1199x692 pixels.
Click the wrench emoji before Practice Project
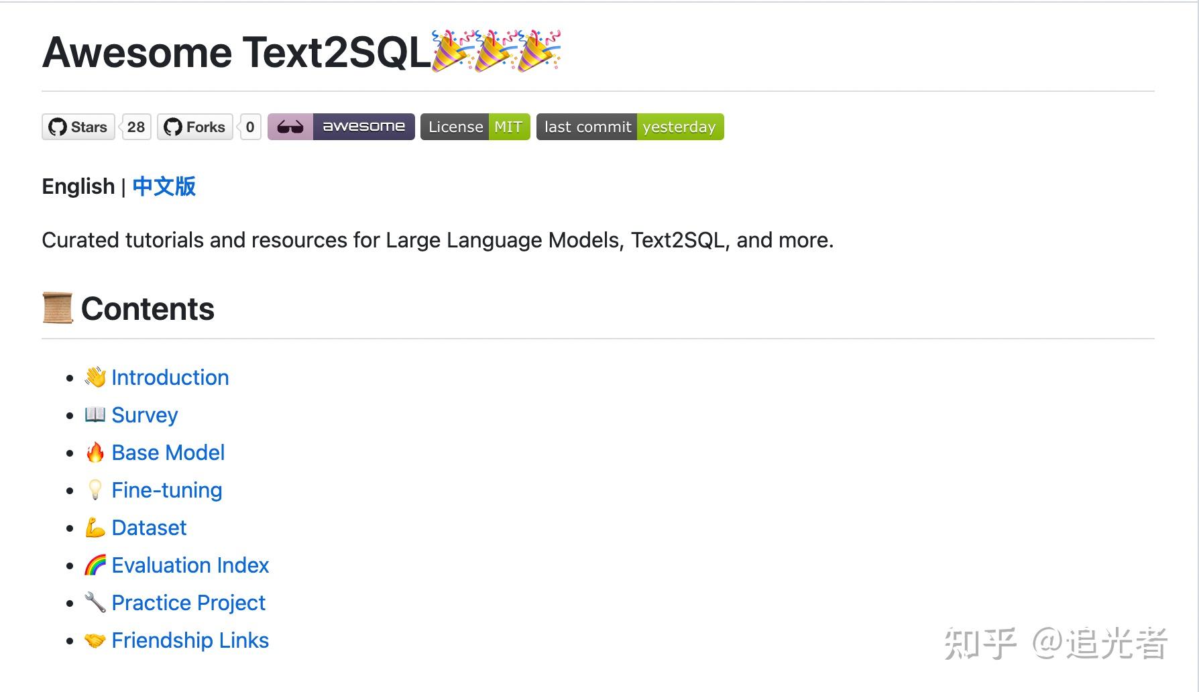coord(96,602)
